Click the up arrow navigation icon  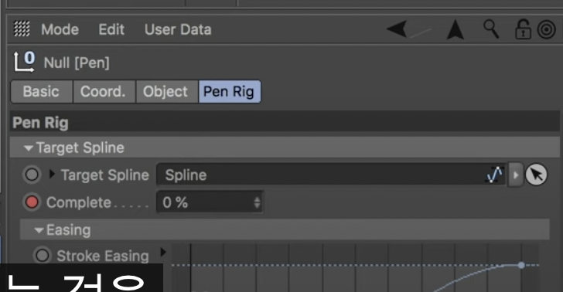click(x=456, y=29)
